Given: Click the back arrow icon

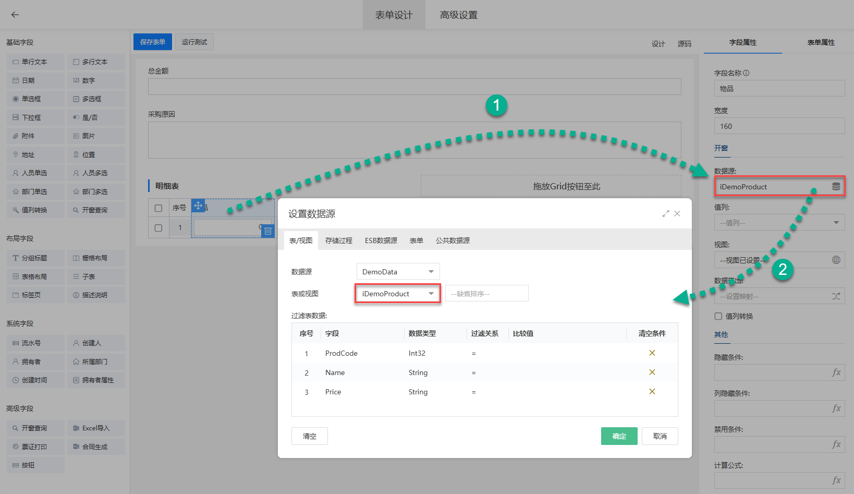Looking at the screenshot, I should pyautogui.click(x=15, y=15).
